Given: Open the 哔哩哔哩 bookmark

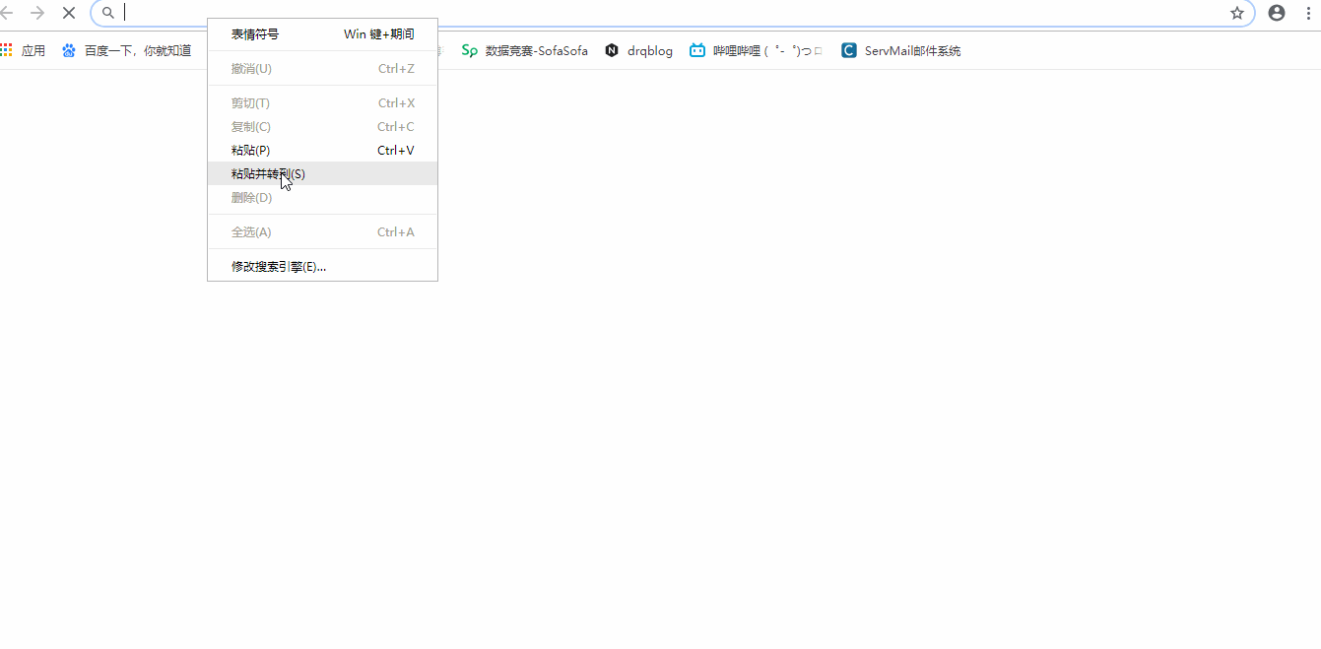Looking at the screenshot, I should pyautogui.click(x=757, y=50).
